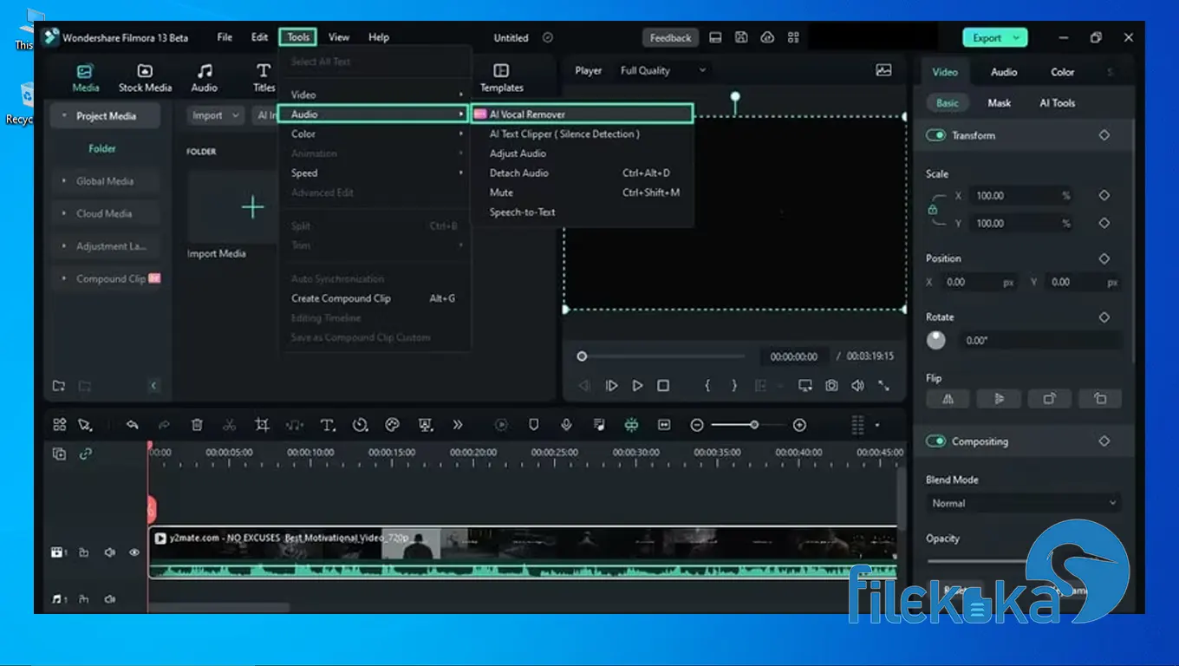1179x666 pixels.
Task: Open the Blend Mode Normal dropdown
Action: click(x=1024, y=503)
